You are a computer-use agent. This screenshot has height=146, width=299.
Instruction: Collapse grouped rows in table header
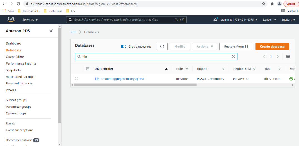pyautogui.click(x=88, y=69)
